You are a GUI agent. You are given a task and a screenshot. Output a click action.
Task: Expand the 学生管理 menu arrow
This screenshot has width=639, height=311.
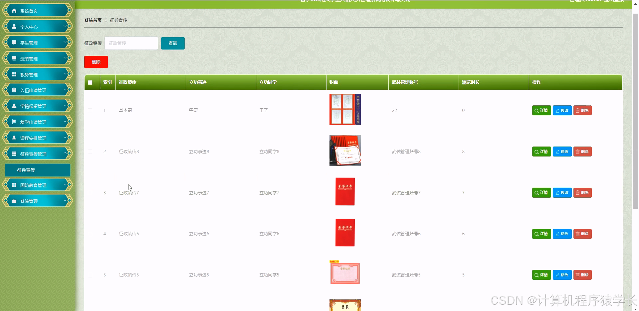(65, 42)
